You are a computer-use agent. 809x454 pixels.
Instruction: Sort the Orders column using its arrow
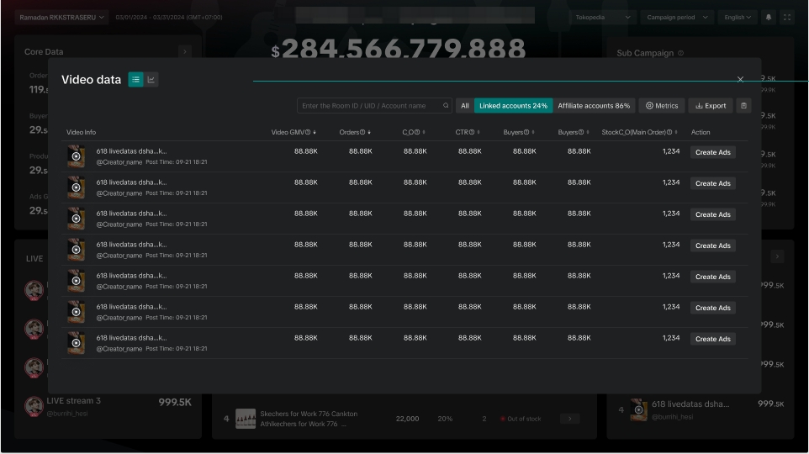[369, 133]
